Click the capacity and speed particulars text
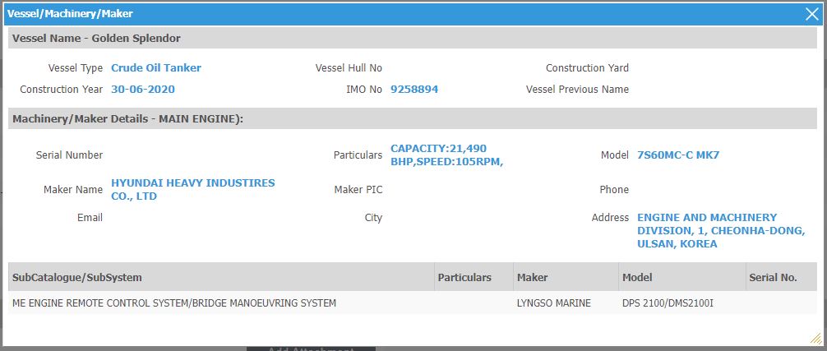Screen dimensions: 827x351 446,155
